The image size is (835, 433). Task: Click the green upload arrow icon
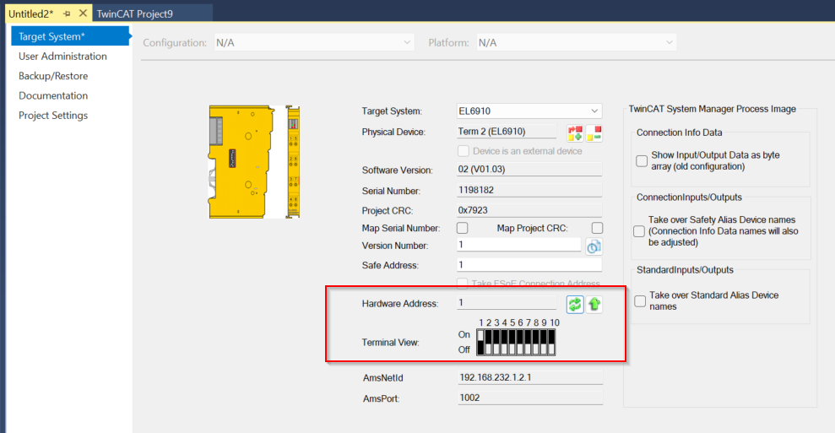594,304
